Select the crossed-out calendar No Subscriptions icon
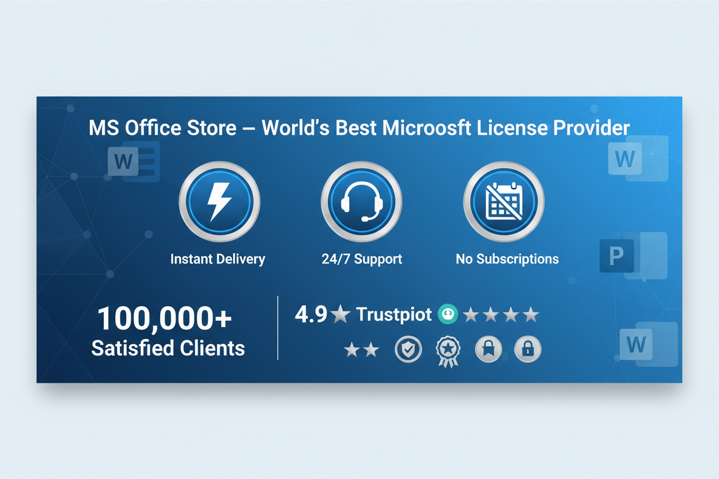 coord(504,202)
